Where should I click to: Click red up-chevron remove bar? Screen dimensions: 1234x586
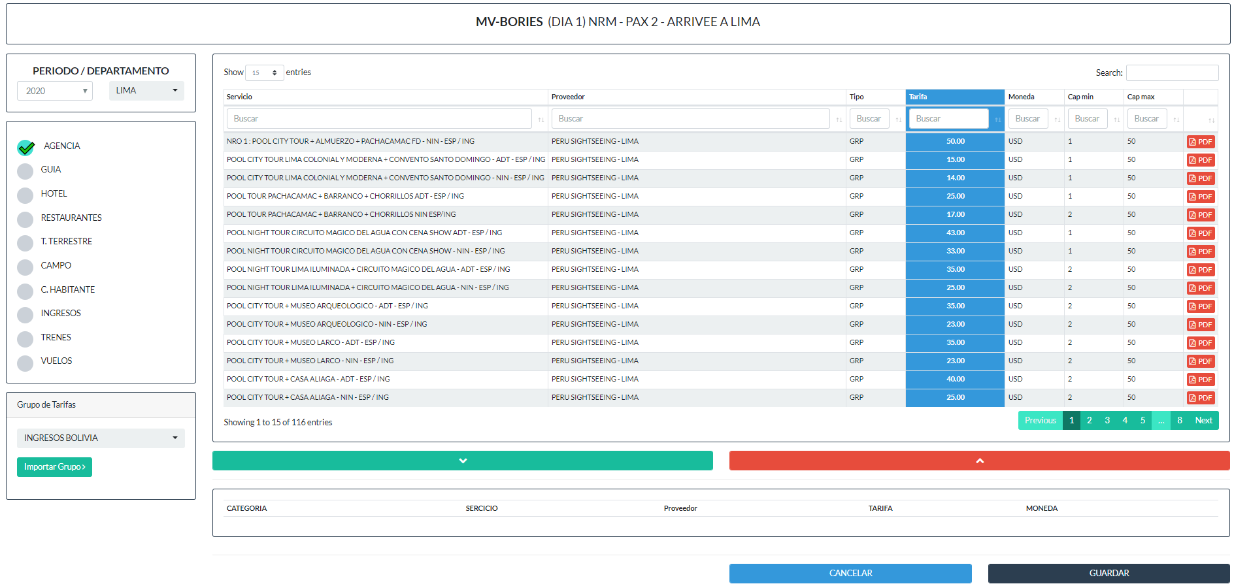tap(979, 461)
